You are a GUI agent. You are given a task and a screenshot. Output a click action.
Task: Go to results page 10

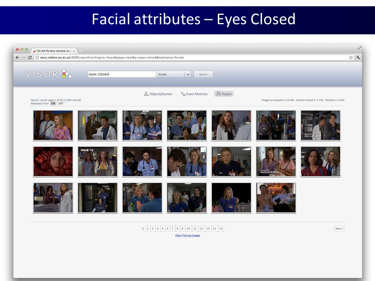point(188,229)
